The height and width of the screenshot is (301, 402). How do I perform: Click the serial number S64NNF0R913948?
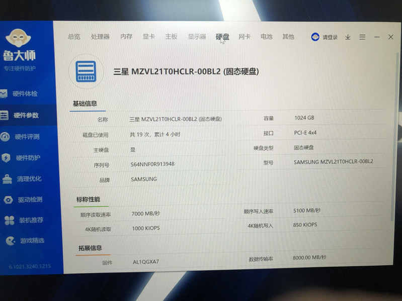coord(152,164)
